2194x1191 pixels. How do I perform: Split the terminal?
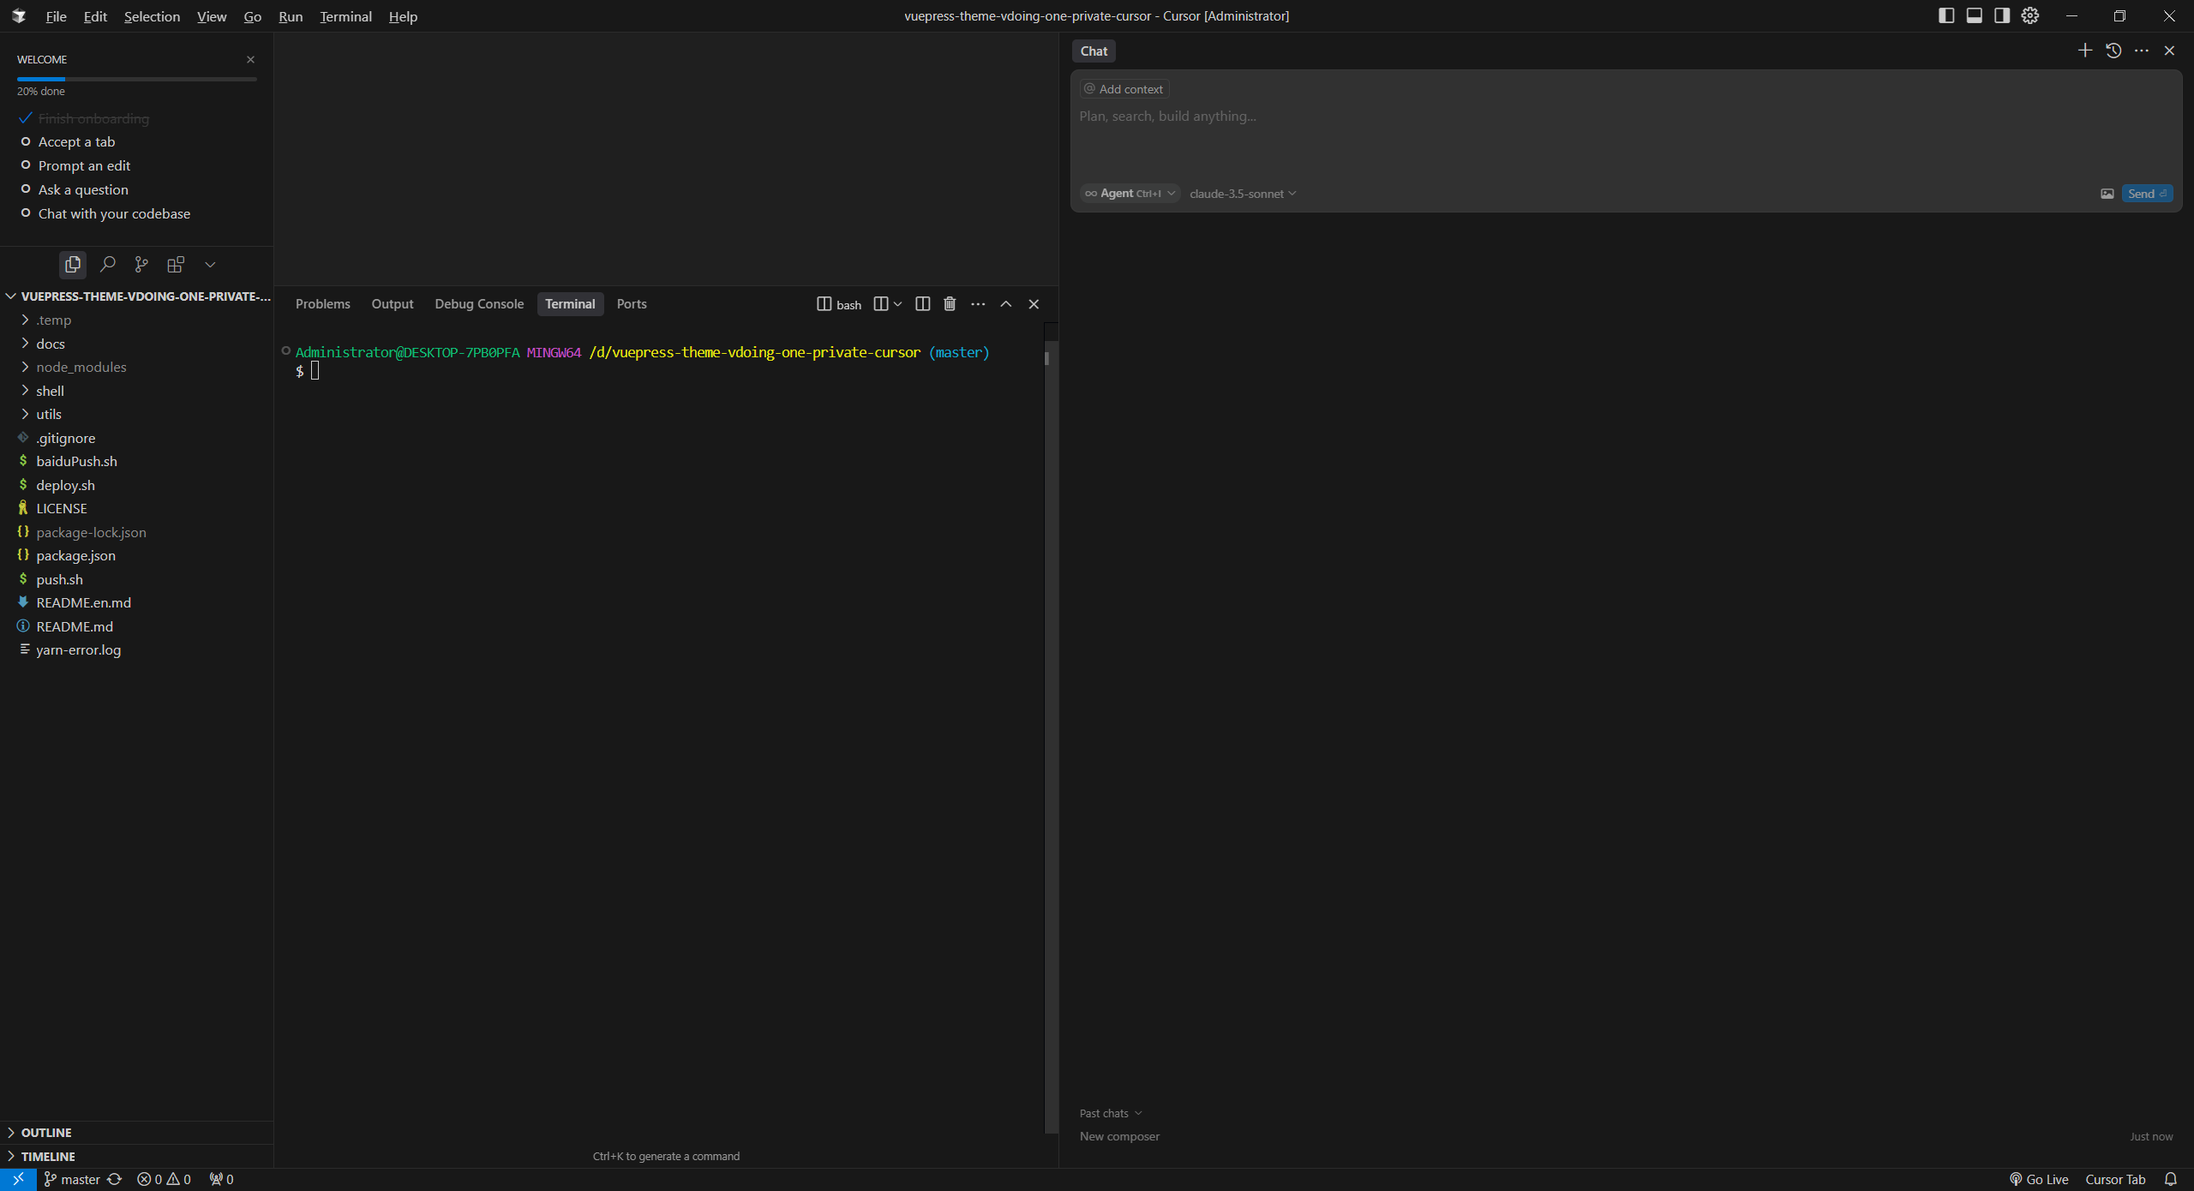click(922, 304)
